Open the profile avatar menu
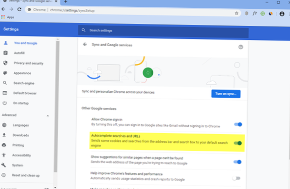Image resolution: width=290 pixels, height=189 pixels. click(x=282, y=14)
